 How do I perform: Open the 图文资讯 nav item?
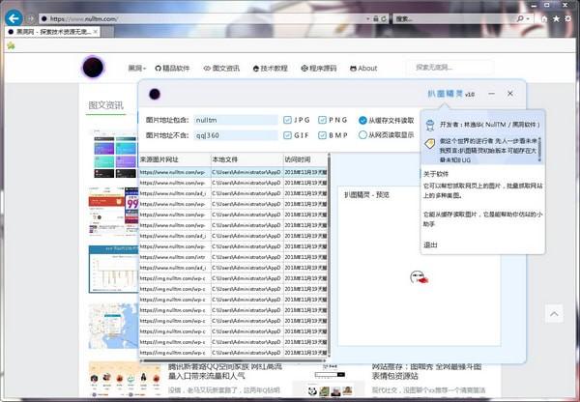coord(221,68)
